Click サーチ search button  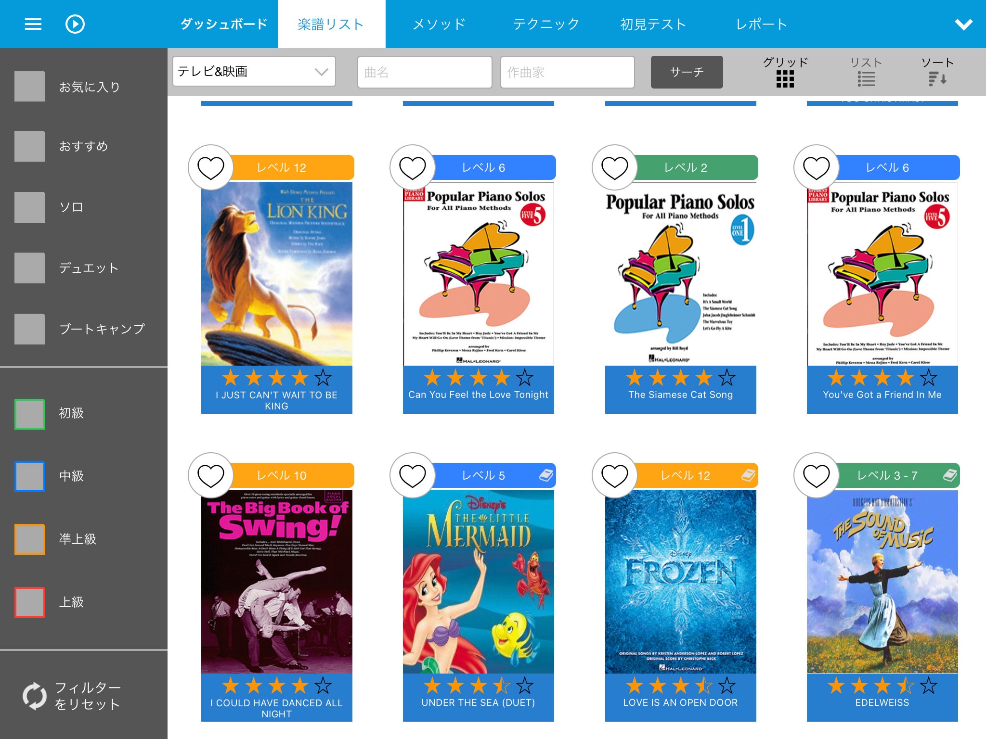[687, 71]
